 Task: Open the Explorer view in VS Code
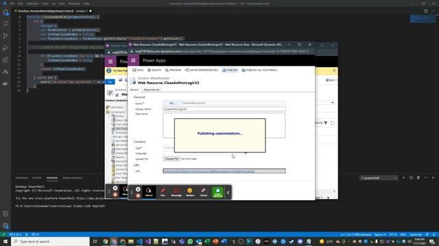click(x=5, y=12)
